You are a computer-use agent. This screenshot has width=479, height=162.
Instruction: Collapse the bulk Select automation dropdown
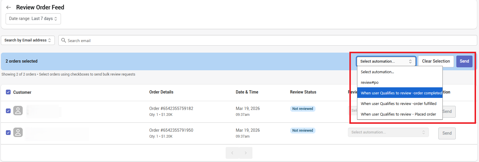386,61
